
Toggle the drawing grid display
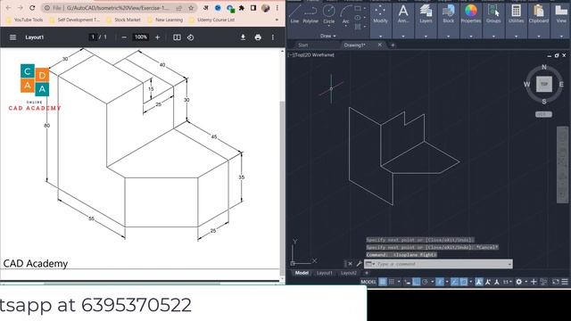point(383,282)
